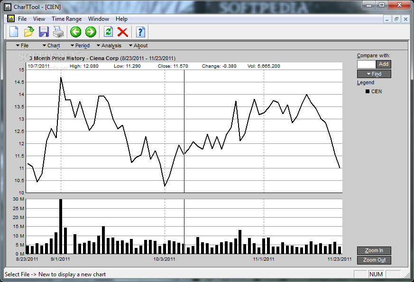Click the High: 12.080 value

pos(84,66)
